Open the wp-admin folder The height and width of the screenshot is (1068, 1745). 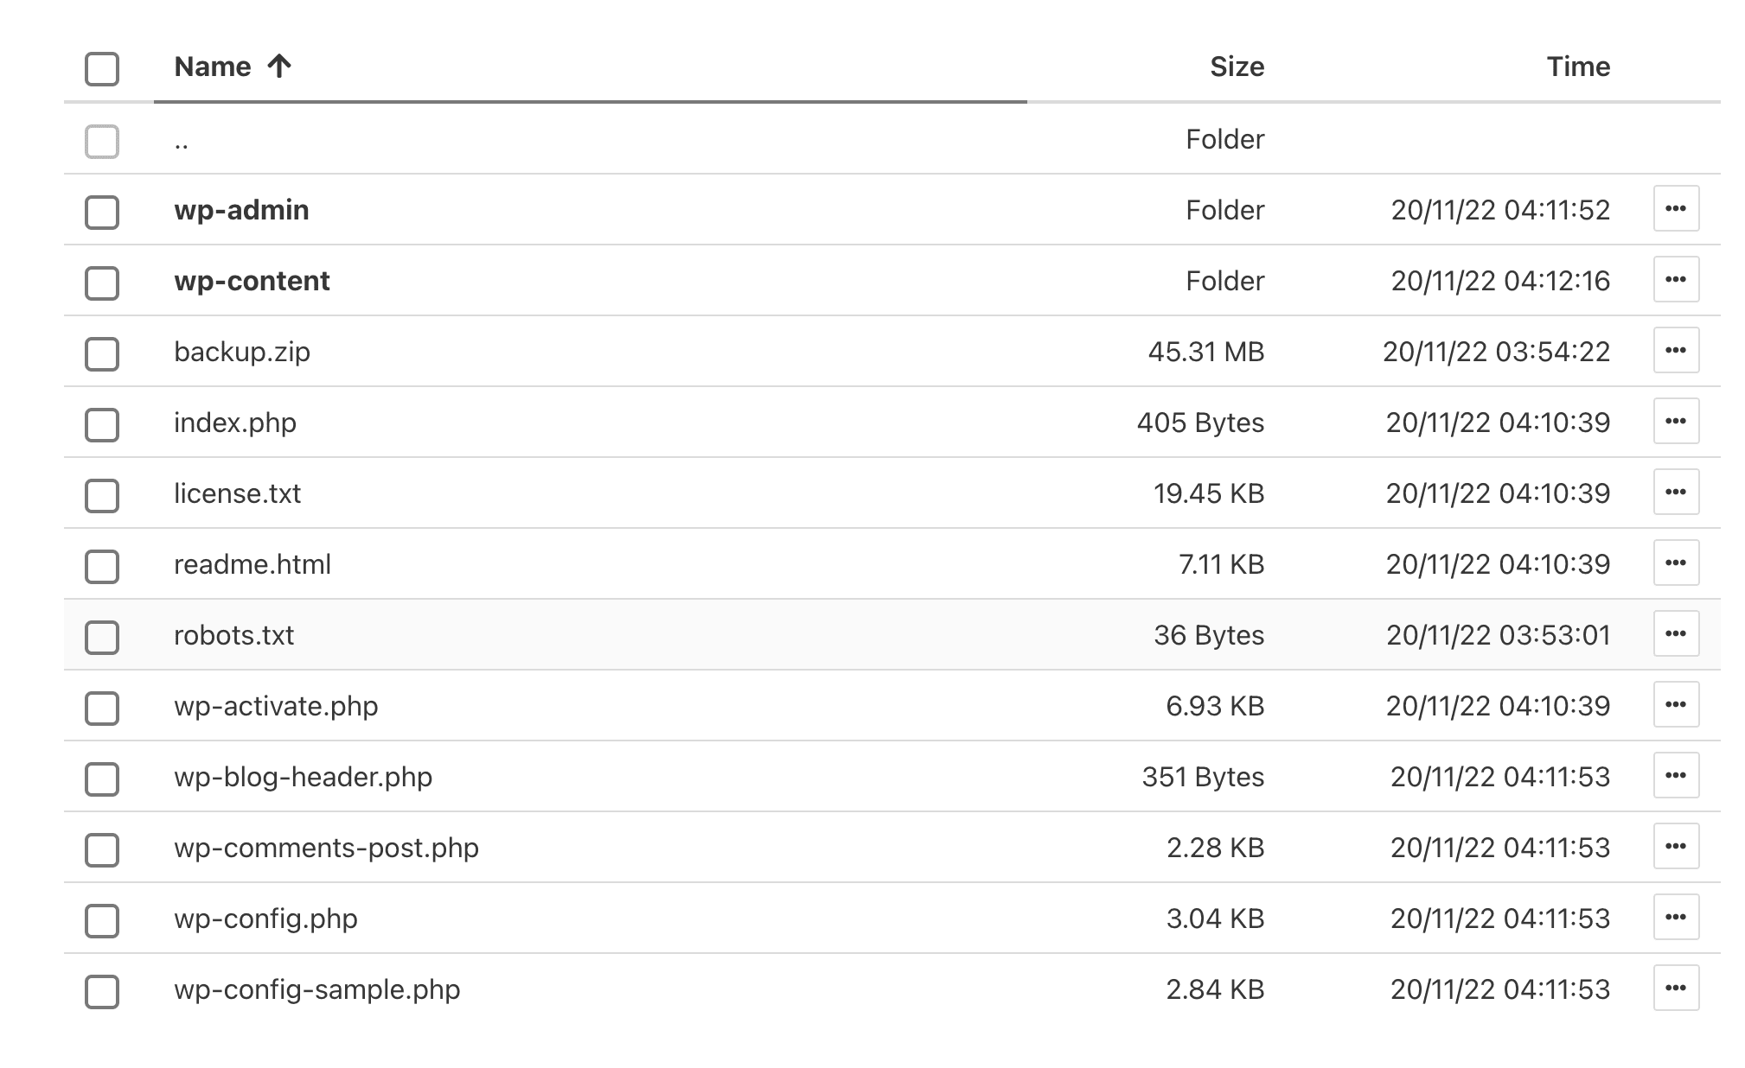pyautogui.click(x=241, y=210)
